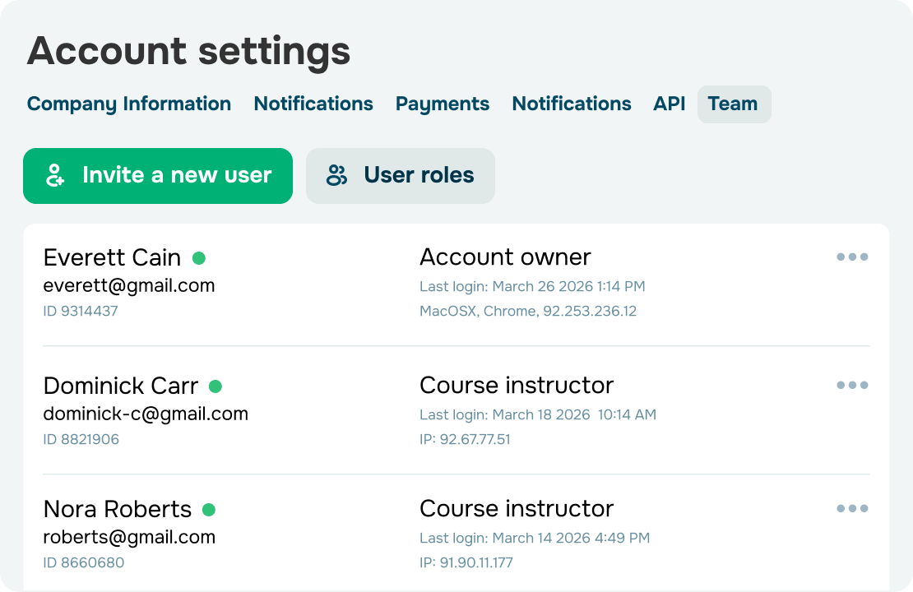Click the email everett@gmail.com
This screenshot has width=913, height=592.
129,285
